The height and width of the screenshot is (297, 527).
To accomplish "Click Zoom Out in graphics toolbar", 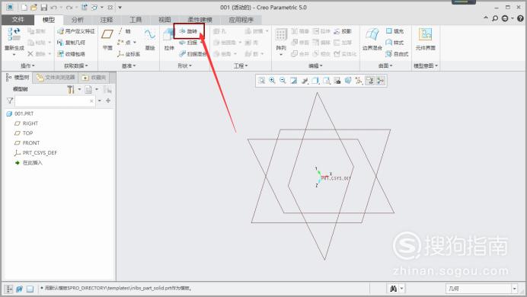I will tap(283, 80).
